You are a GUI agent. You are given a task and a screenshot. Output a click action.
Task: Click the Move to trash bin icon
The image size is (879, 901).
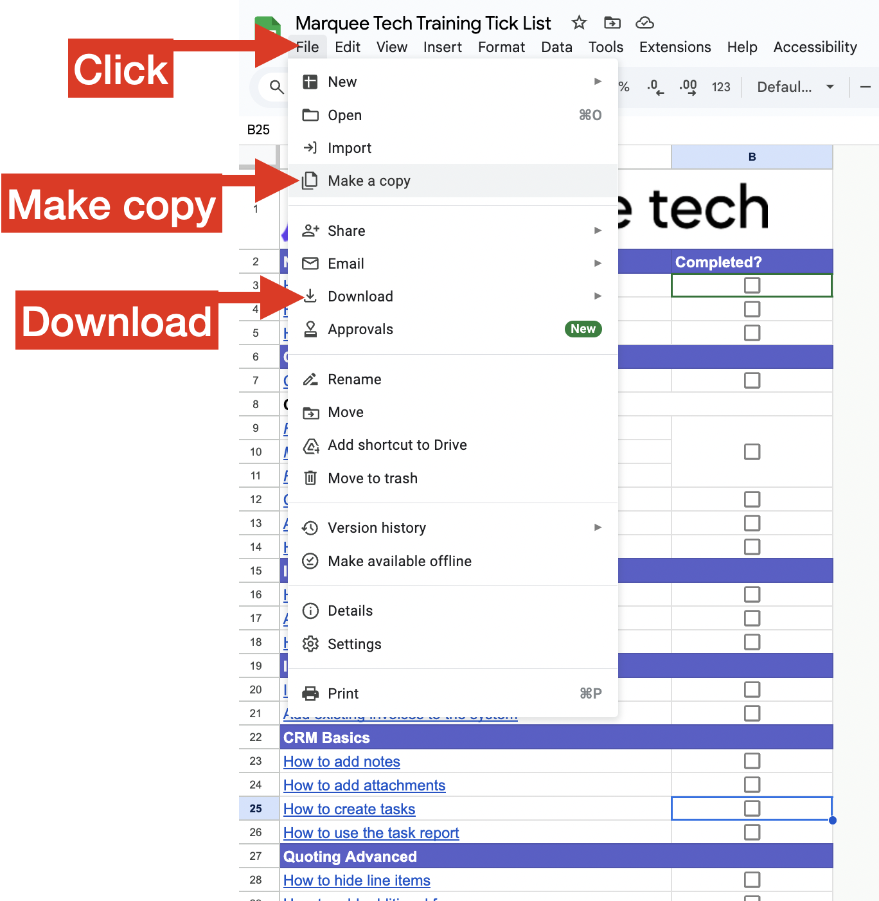click(310, 478)
